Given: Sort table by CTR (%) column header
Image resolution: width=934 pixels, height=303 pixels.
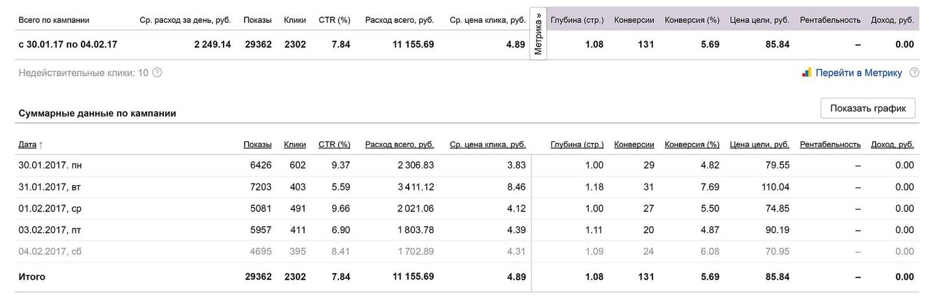Looking at the screenshot, I should click(334, 145).
